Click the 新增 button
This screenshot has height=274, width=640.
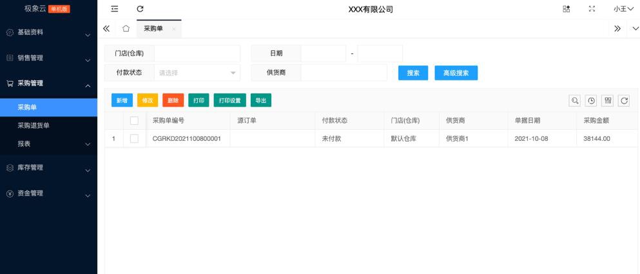[122, 100]
